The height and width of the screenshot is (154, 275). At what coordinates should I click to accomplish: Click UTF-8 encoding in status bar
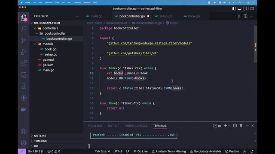pos(118,151)
